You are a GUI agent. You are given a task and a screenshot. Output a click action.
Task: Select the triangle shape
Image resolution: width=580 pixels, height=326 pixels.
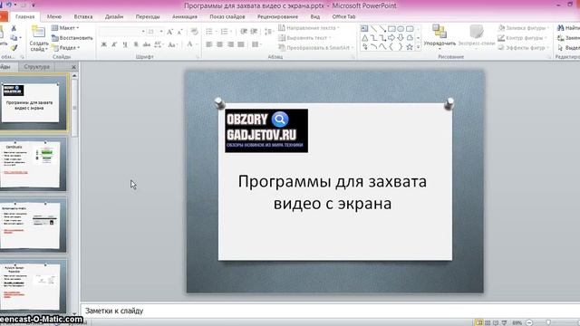pyautogui.click(x=364, y=38)
